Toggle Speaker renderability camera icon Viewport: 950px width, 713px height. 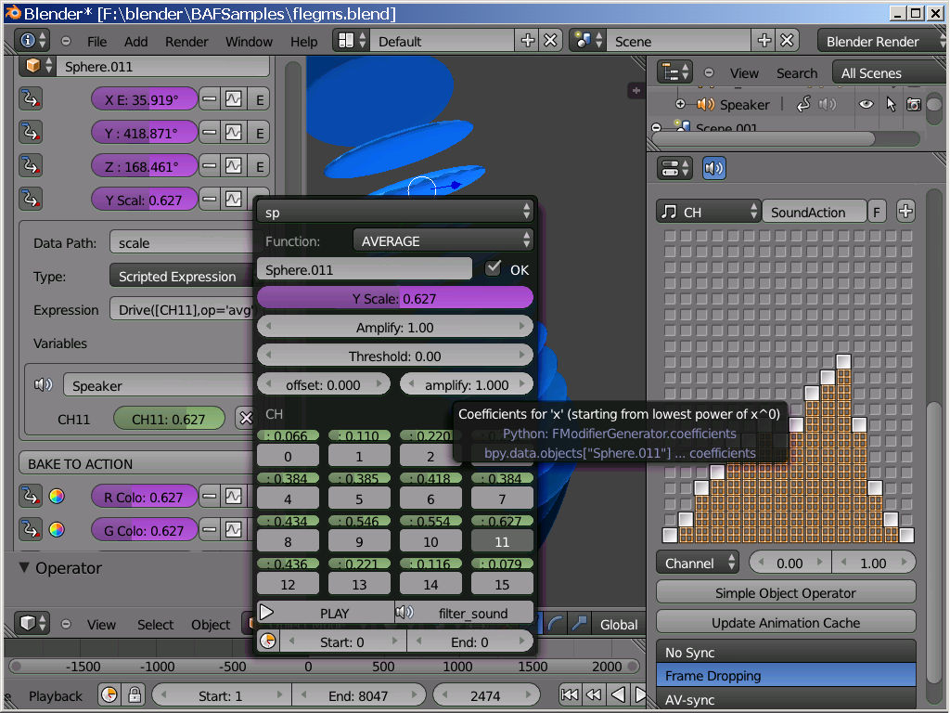pyautogui.click(x=913, y=104)
